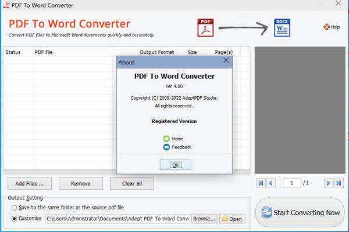
Task: Click the blue DOCX Word icon
Action: pos(282,28)
